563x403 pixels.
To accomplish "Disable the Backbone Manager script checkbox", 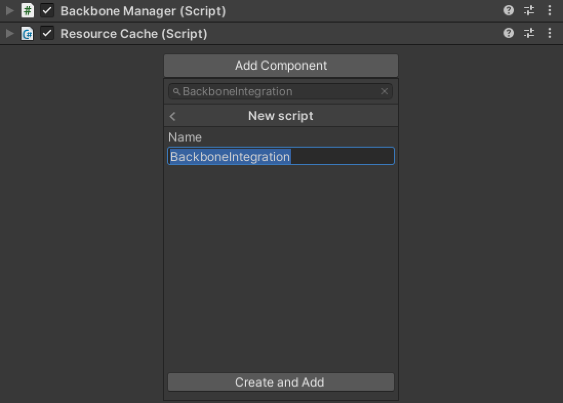I will pyautogui.click(x=47, y=11).
